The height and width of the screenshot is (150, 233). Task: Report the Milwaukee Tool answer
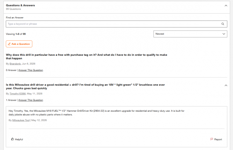[x=216, y=139]
